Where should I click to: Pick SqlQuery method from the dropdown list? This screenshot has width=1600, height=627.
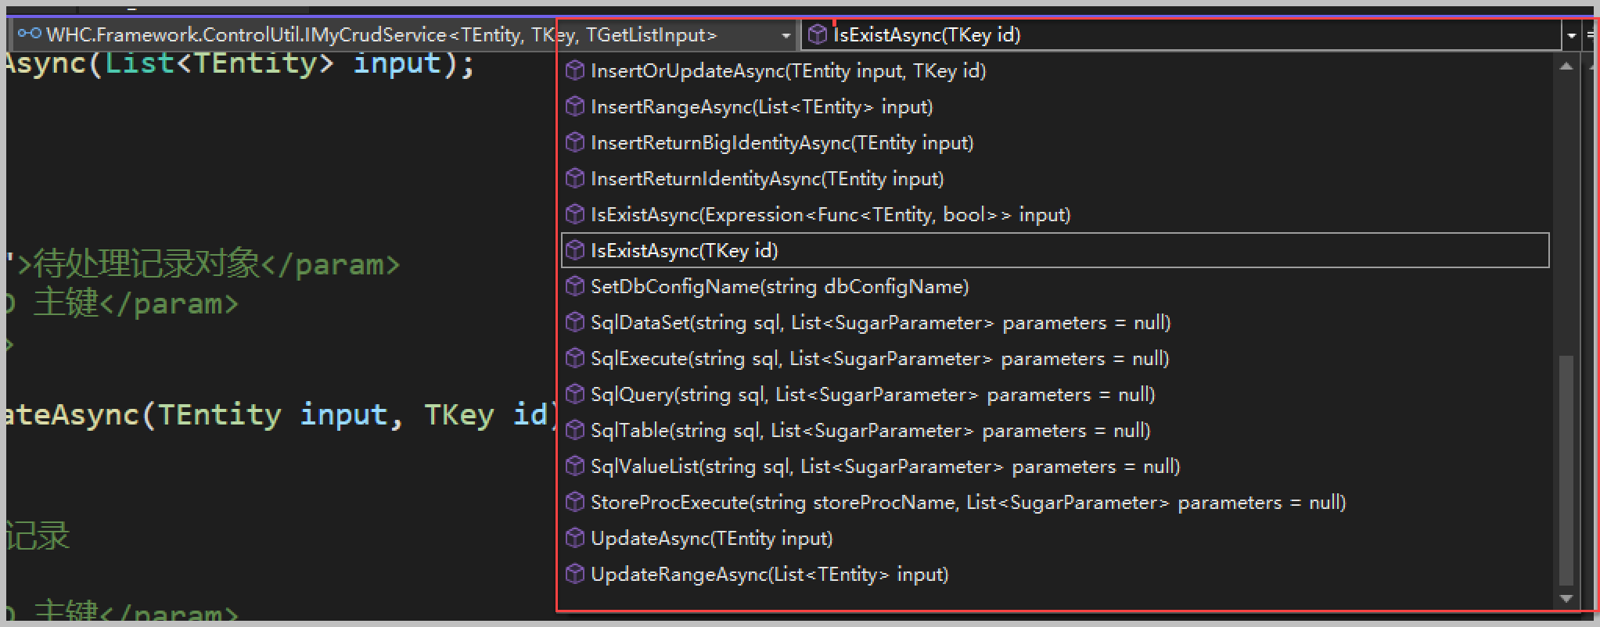(x=872, y=395)
